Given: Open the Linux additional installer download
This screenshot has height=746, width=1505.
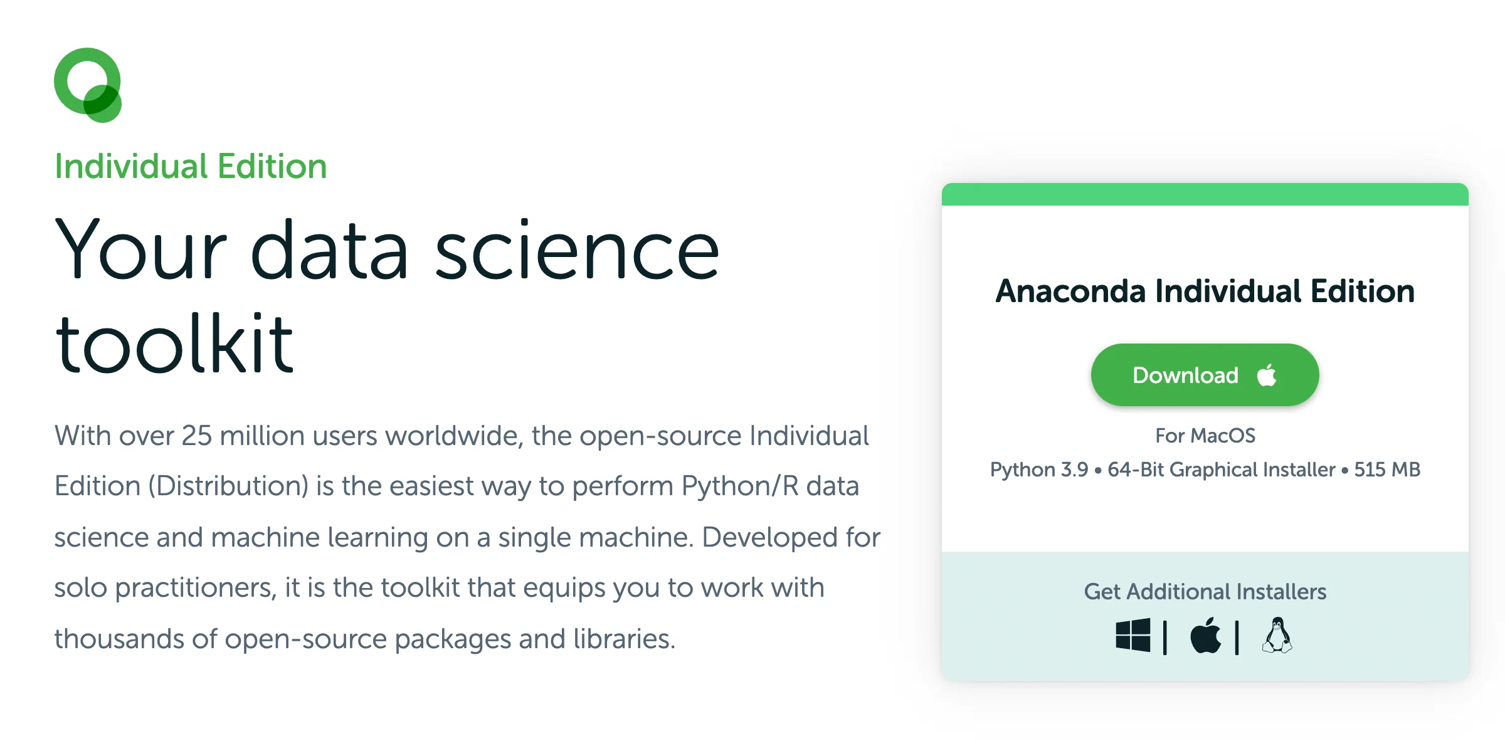Looking at the screenshot, I should (x=1277, y=636).
